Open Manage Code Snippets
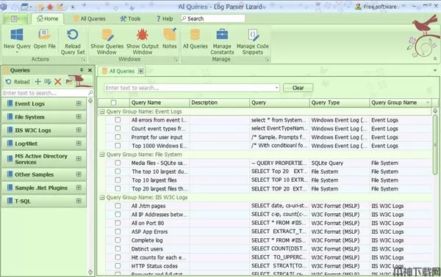Image resolution: width=441 pixels, height=277 pixels. (x=253, y=42)
